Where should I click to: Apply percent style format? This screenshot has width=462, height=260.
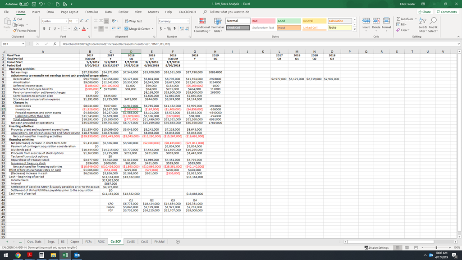tap(169, 29)
